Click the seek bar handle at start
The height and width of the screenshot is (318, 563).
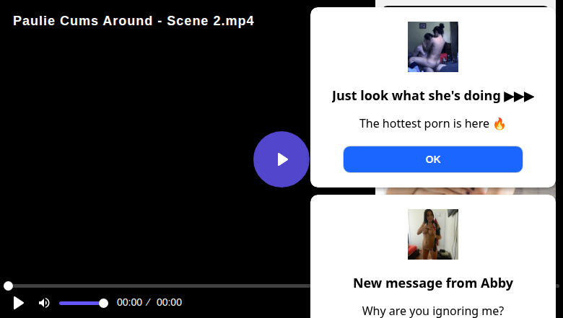(8, 286)
